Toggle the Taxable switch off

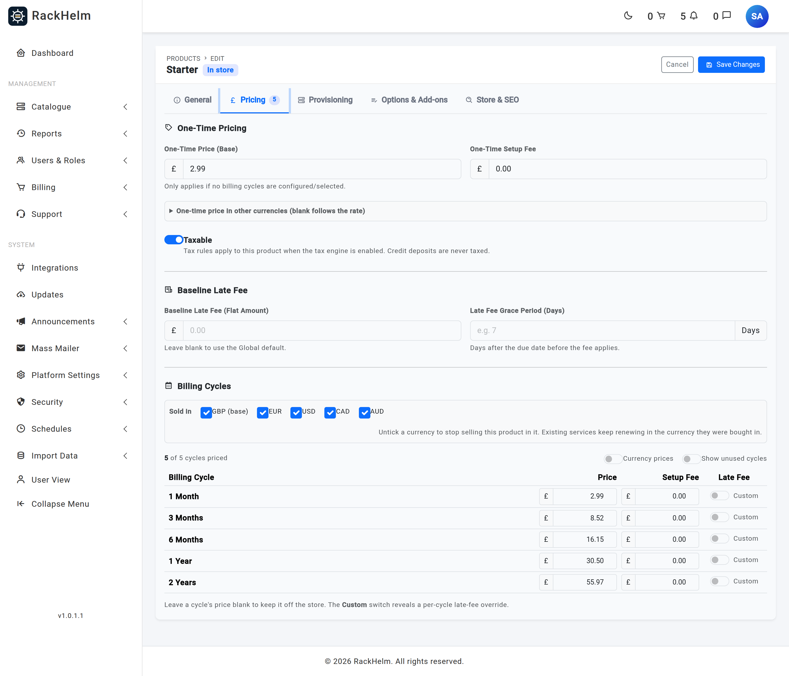pos(174,240)
